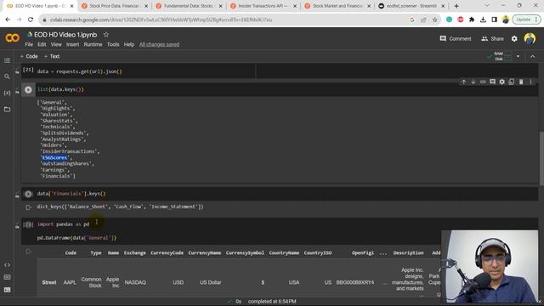
Task: Open the Help menu
Action: (x=128, y=44)
